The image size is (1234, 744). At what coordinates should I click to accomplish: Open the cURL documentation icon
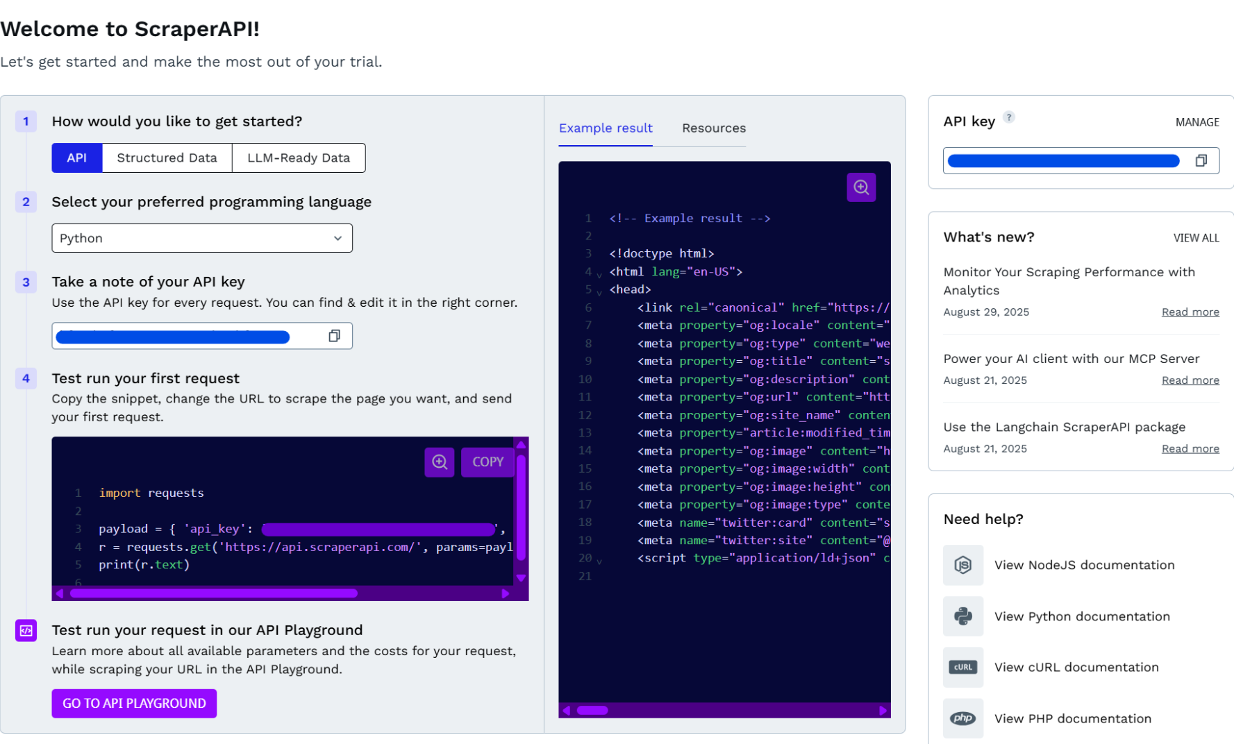(962, 667)
